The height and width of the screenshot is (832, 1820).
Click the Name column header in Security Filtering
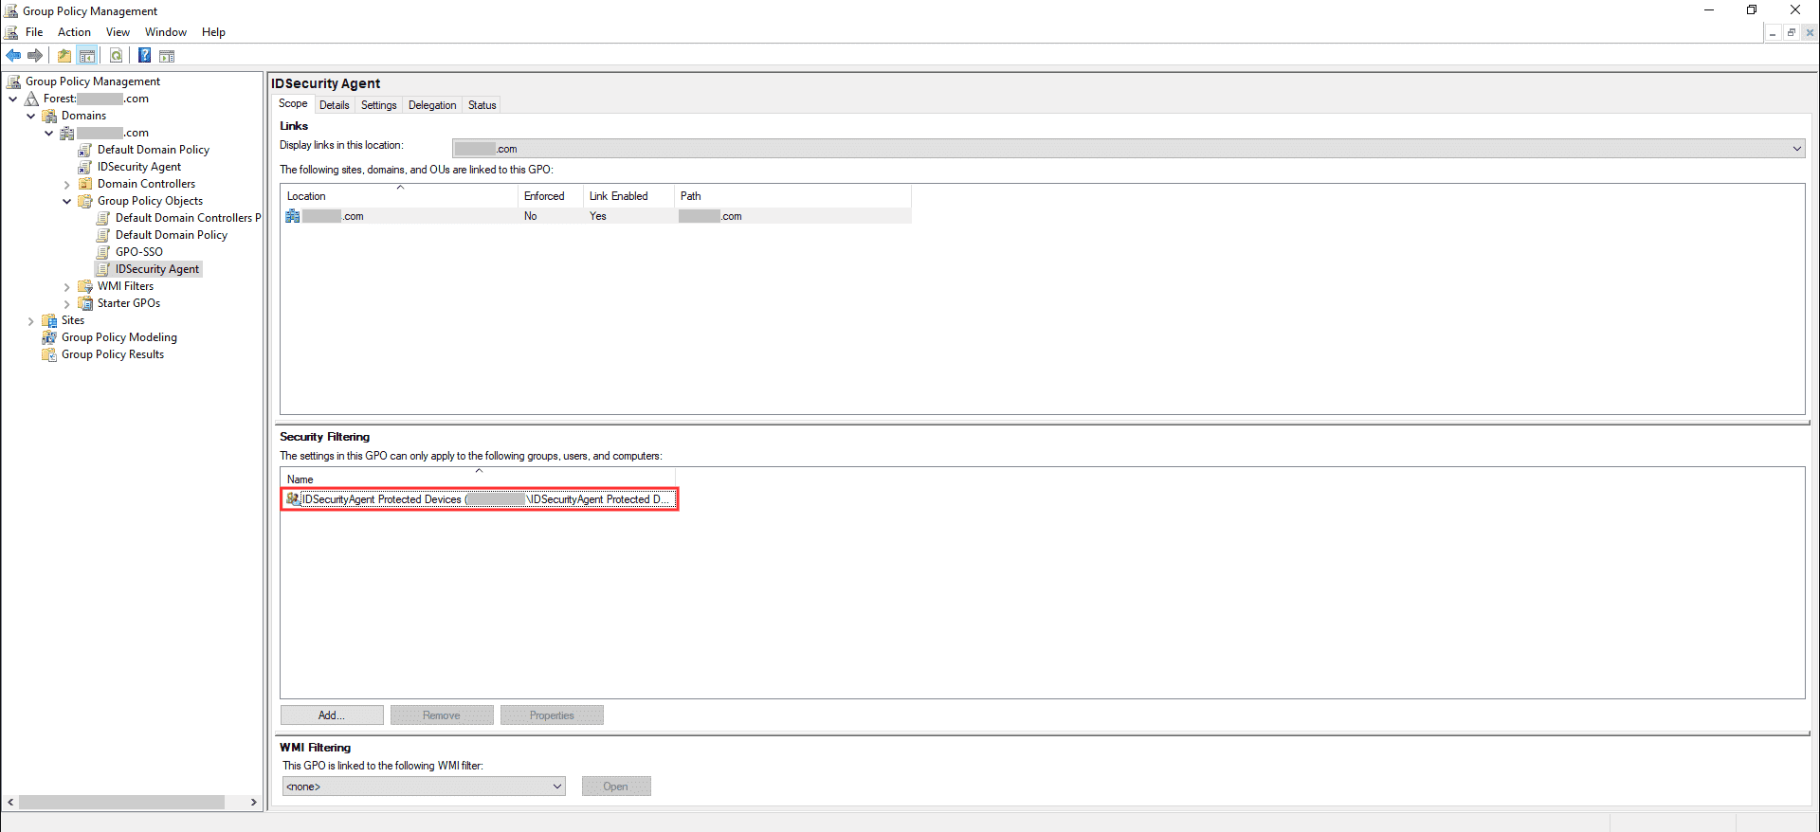coord(478,479)
